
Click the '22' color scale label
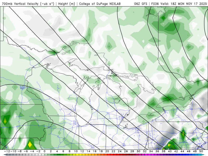tap(113, 151)
